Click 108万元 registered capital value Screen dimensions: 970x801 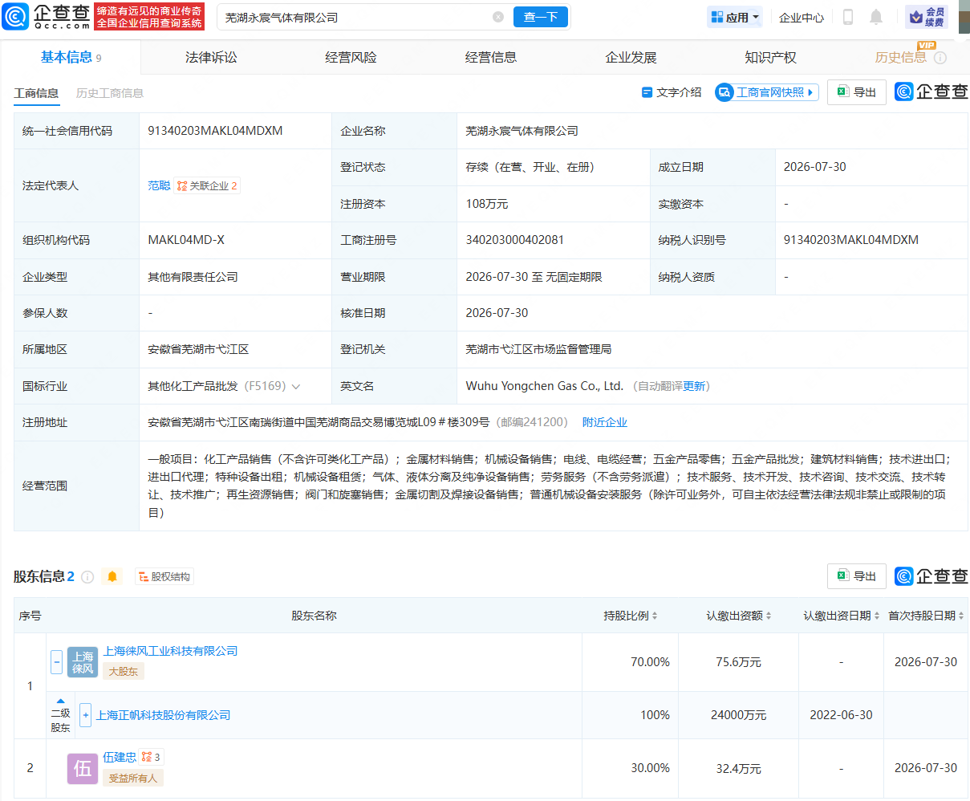pos(487,204)
